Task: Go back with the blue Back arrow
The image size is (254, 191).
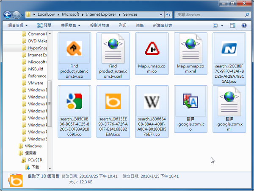Action: pyautogui.click(x=8, y=15)
